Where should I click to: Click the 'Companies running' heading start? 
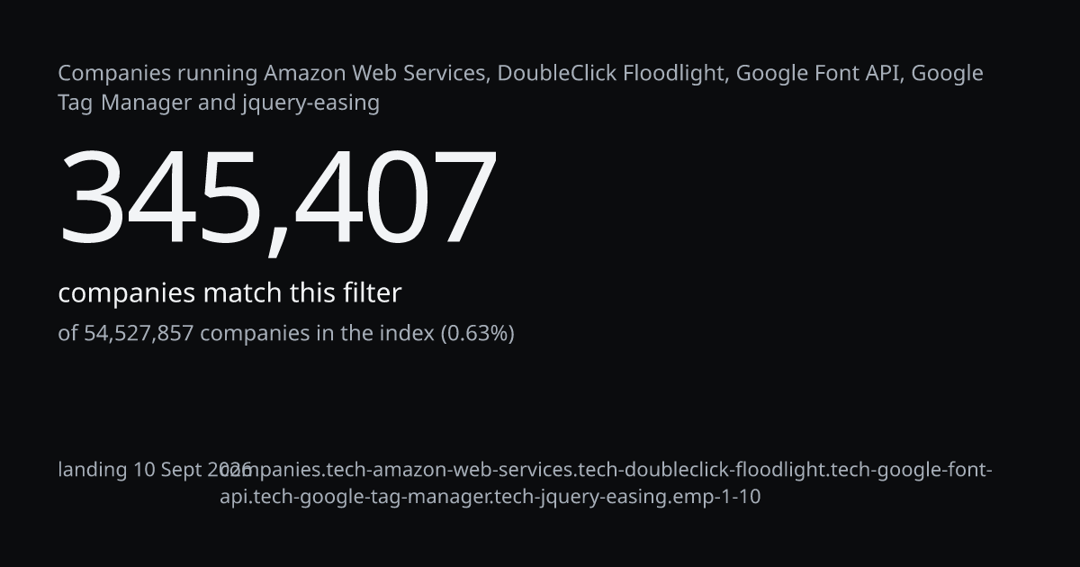pyautogui.click(x=157, y=73)
